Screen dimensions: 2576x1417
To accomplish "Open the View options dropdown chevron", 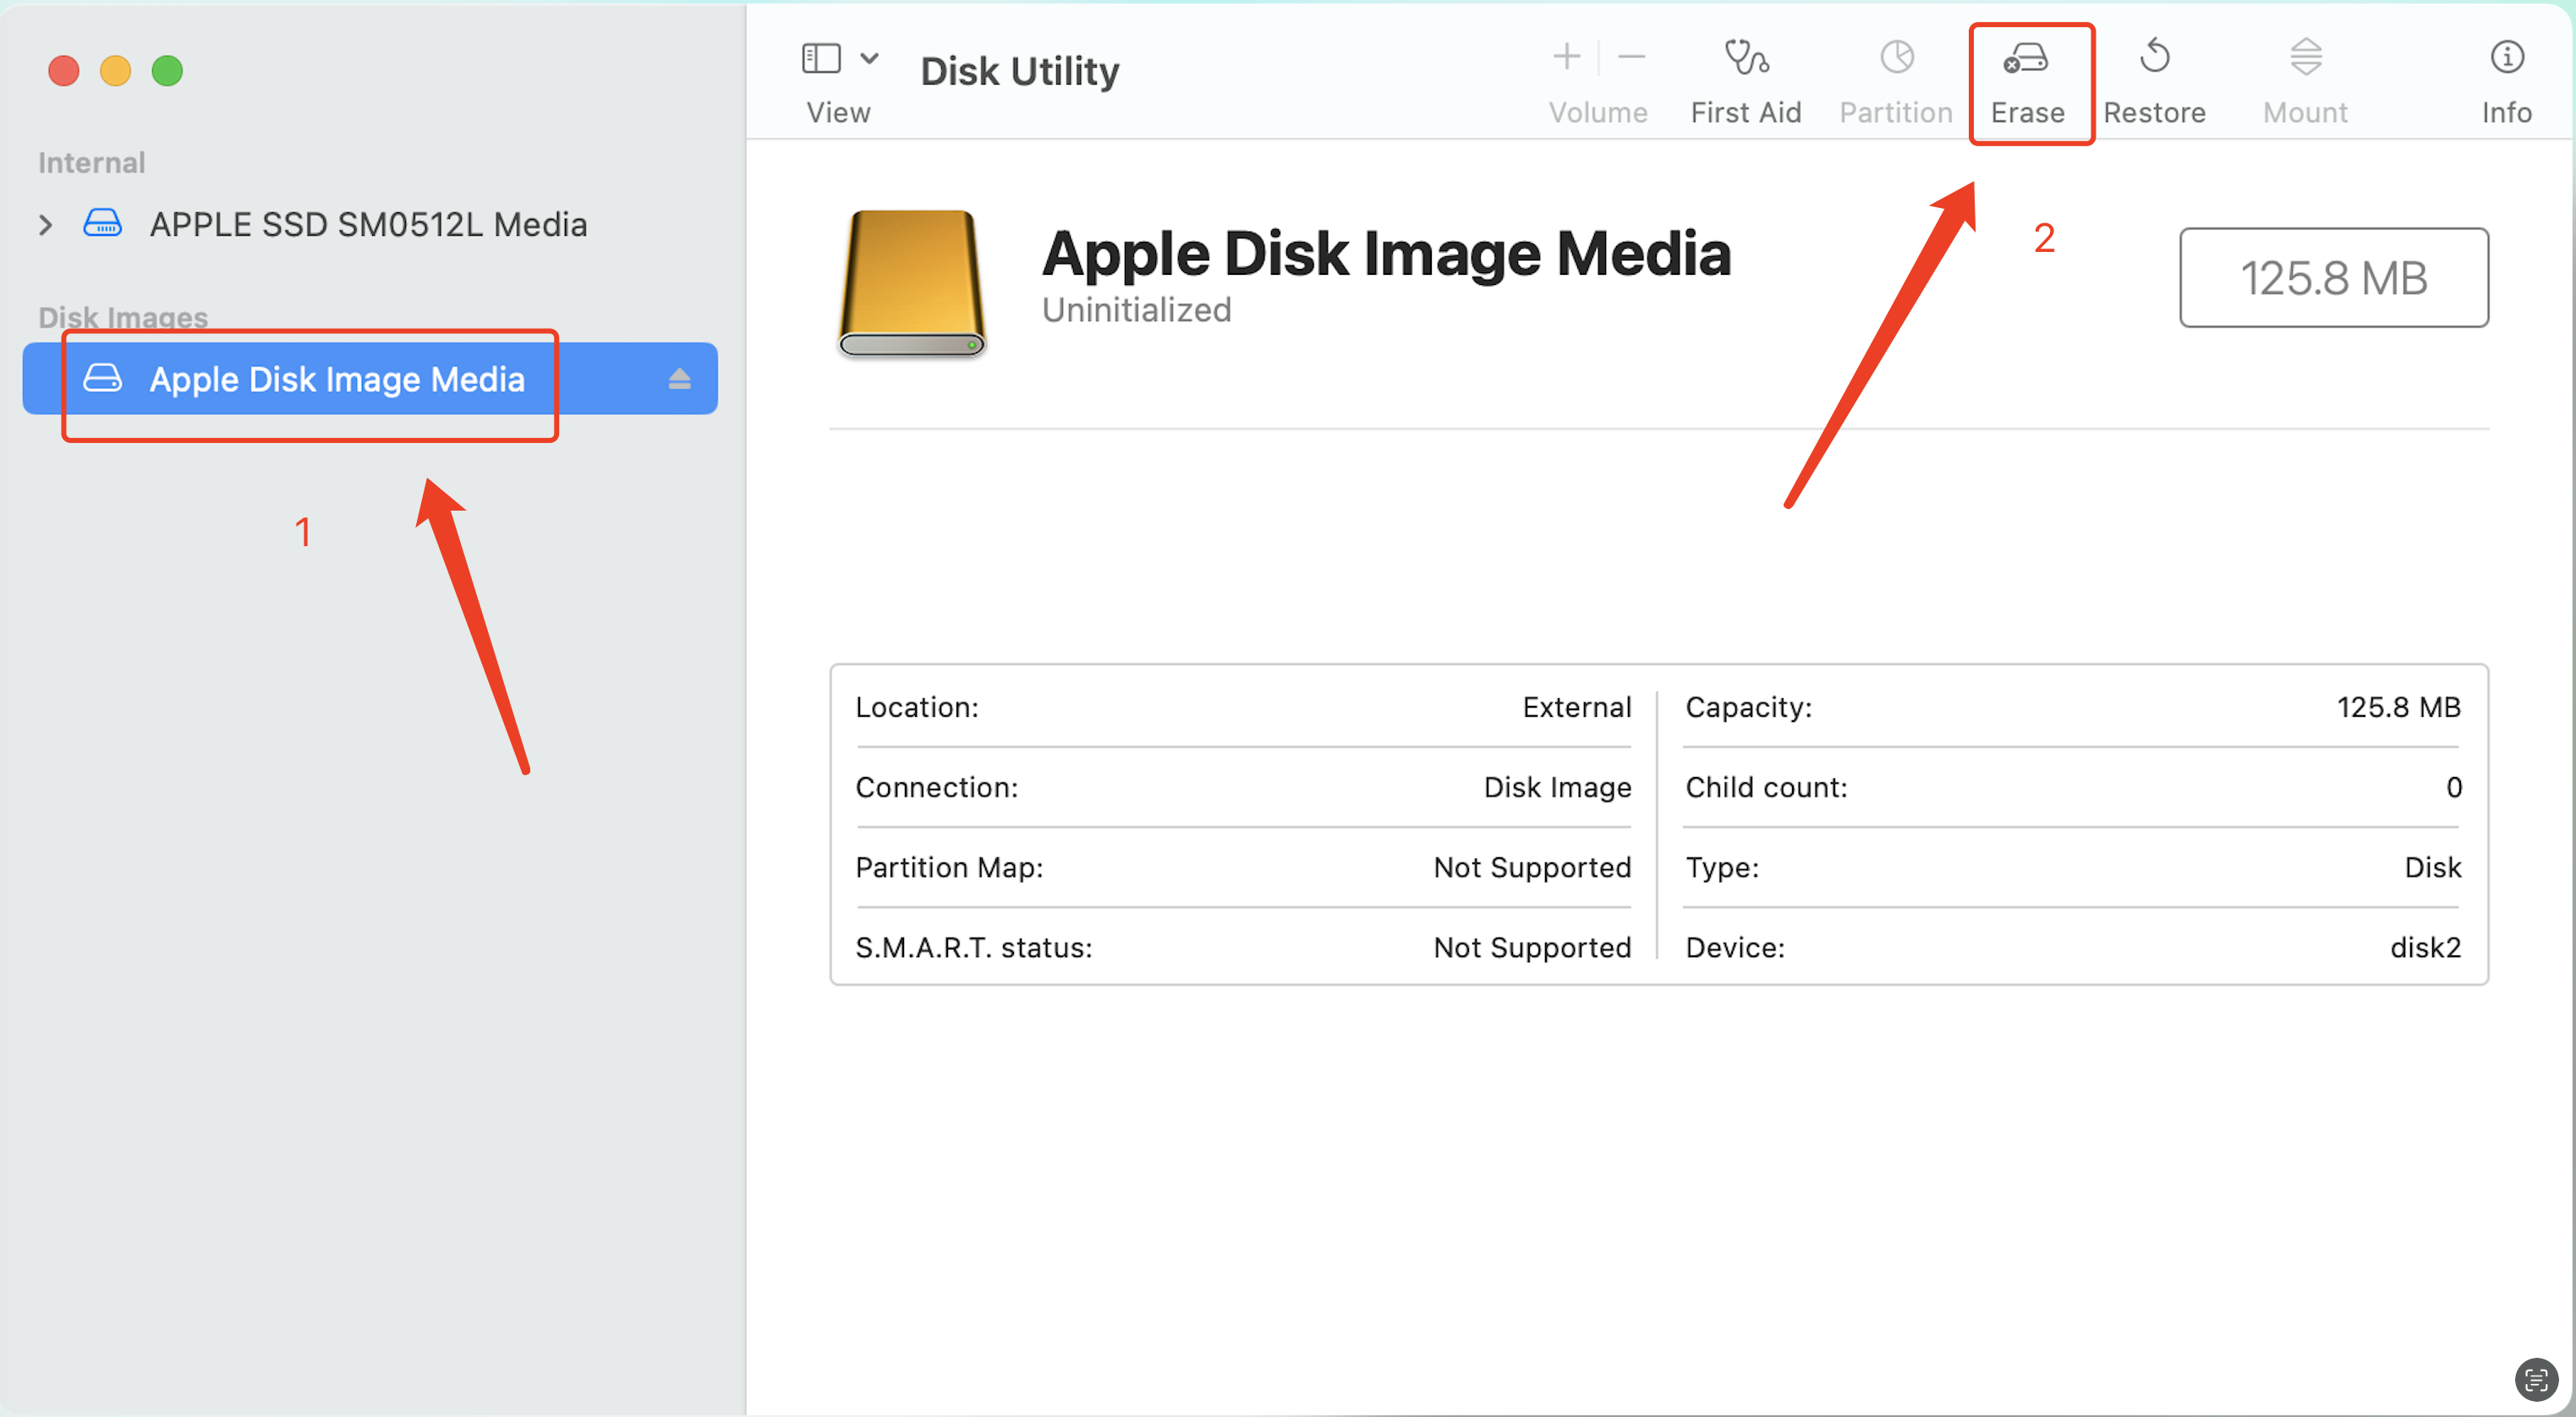I will click(x=869, y=58).
